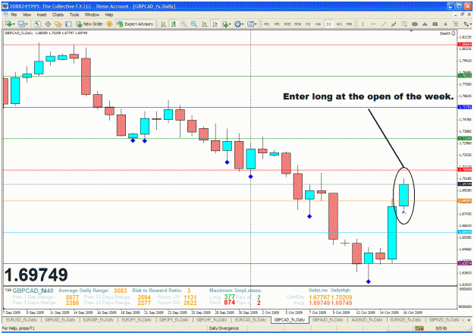Select the horizontal line drawing tool

373,24
